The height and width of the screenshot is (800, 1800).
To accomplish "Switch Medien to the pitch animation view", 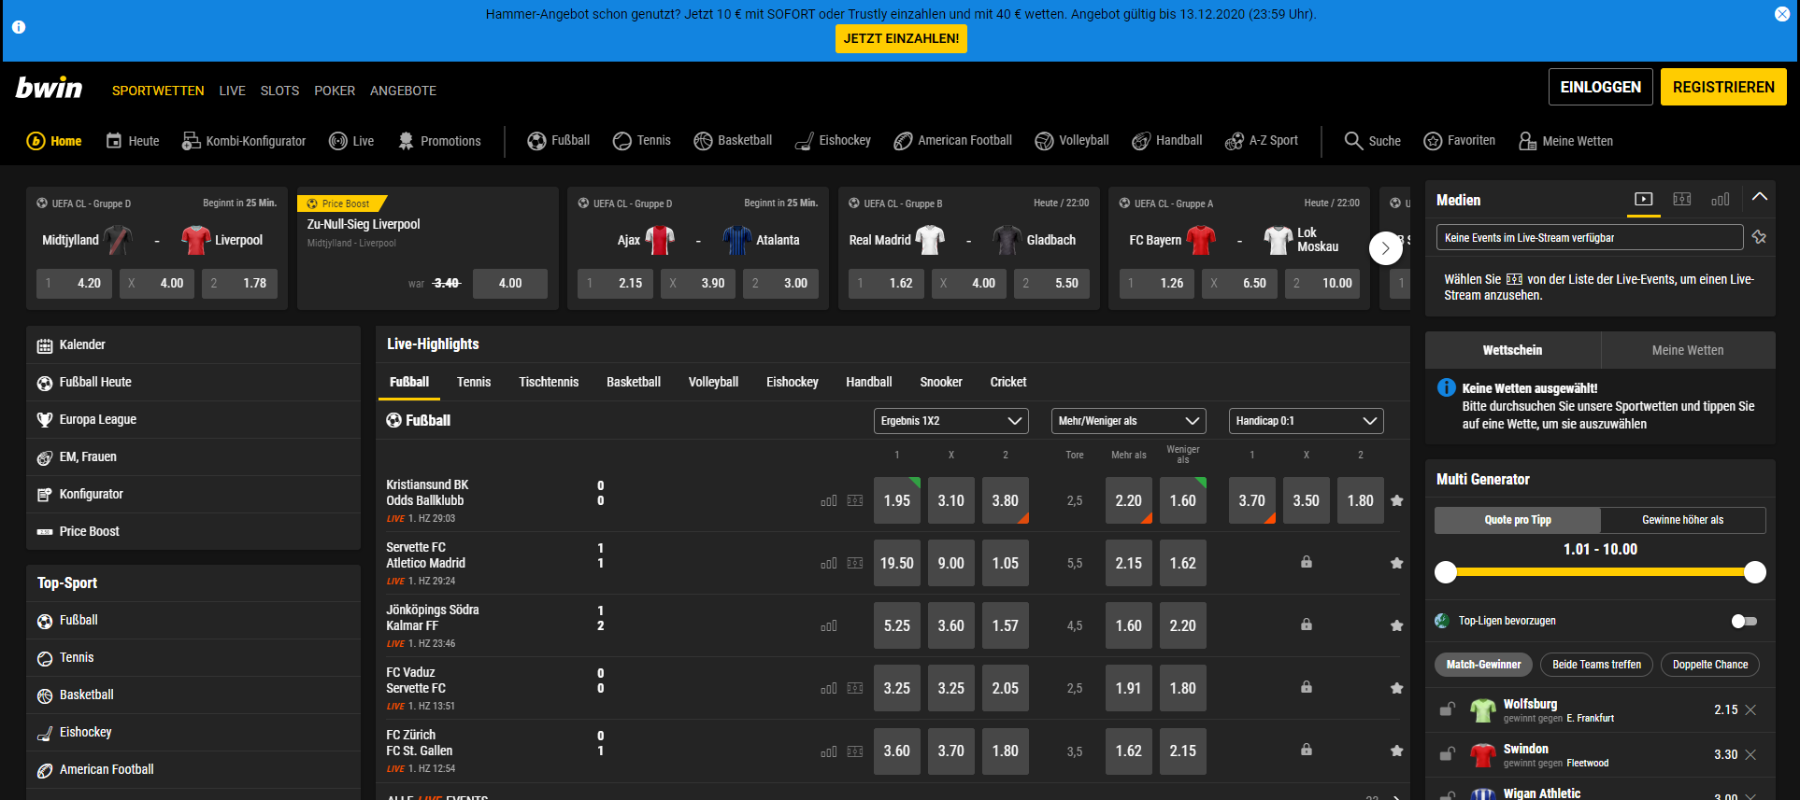I will (1682, 199).
